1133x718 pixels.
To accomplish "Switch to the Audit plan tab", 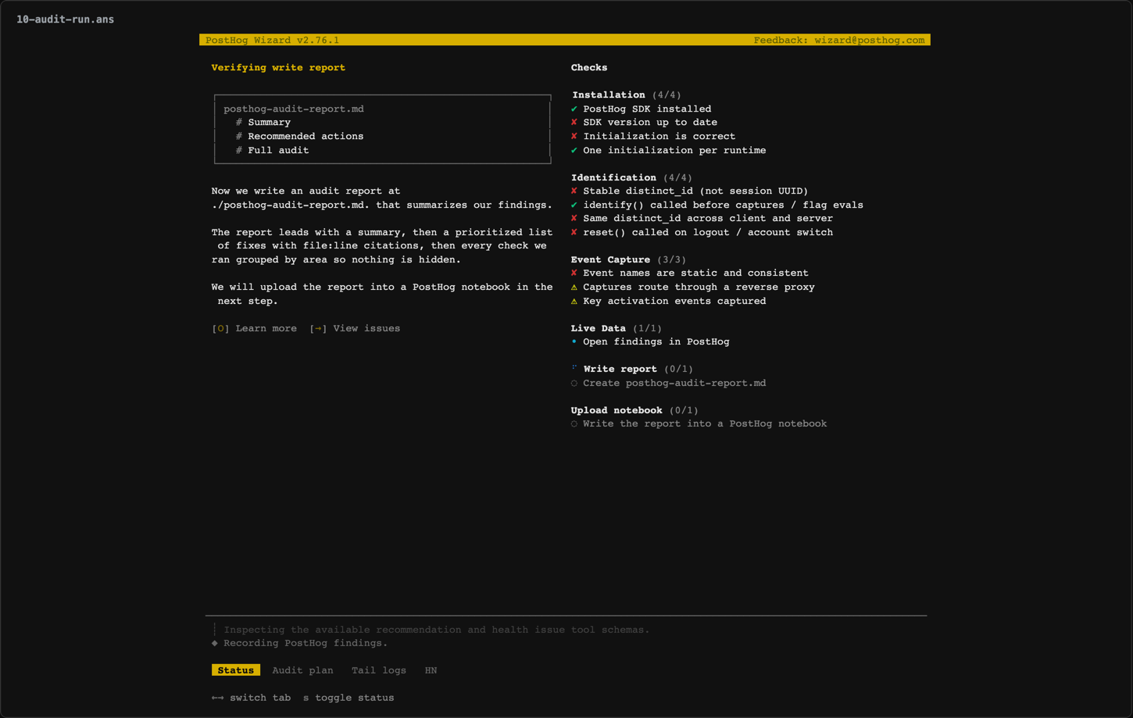I will 302,670.
